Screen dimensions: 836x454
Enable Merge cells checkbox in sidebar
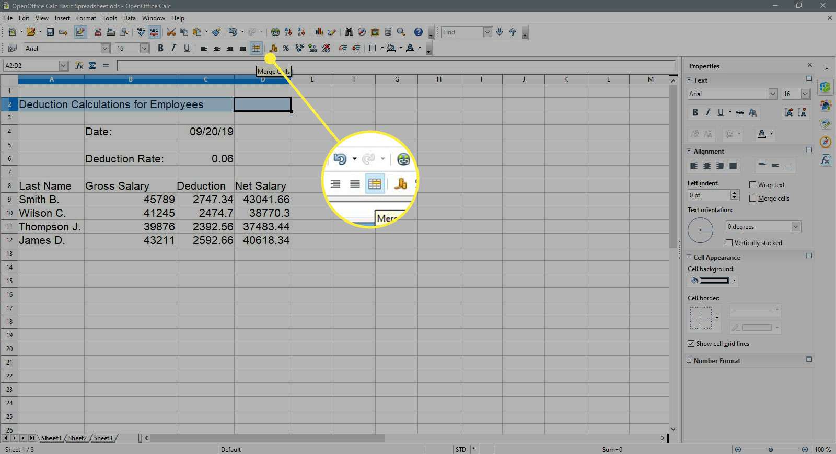point(752,199)
